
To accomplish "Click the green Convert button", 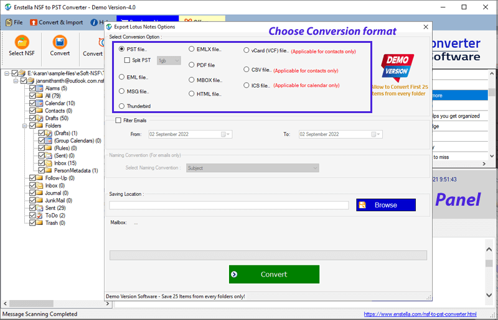I will coord(274,275).
